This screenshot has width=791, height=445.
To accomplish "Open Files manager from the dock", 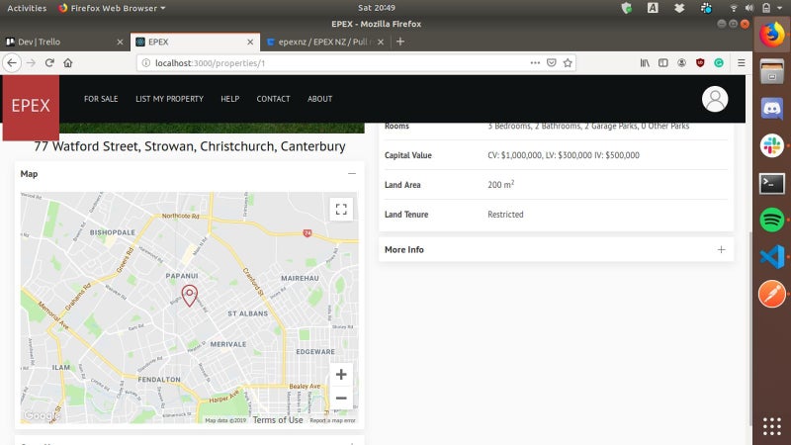I will [x=772, y=71].
